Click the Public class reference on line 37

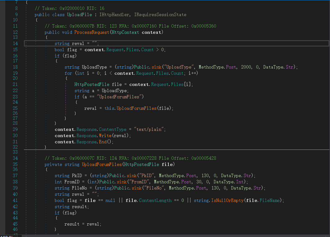[117, 176]
